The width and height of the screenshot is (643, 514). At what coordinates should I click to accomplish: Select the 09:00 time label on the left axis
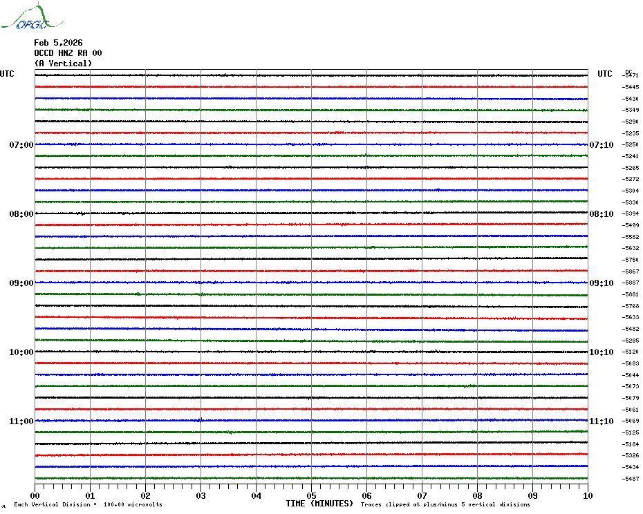tap(21, 283)
